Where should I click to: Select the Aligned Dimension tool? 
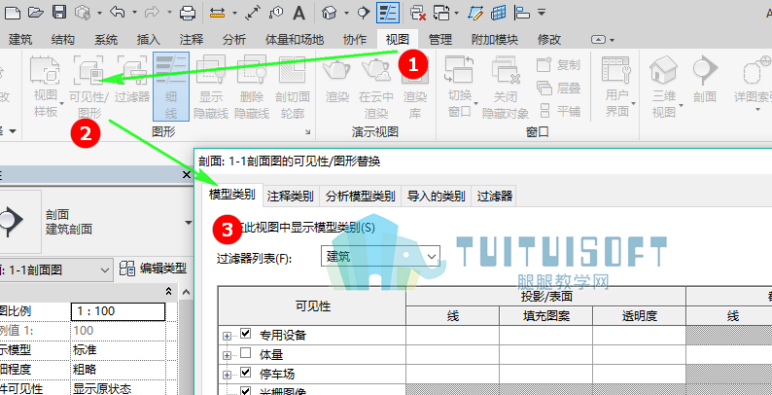(x=253, y=13)
